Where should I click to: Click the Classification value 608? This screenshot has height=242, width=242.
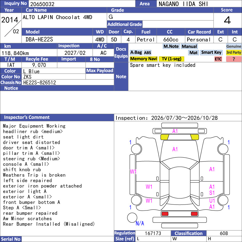[224, 233]
